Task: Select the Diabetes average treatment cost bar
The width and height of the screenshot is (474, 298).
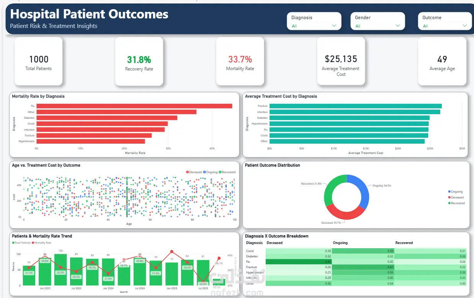Action: click(350, 118)
